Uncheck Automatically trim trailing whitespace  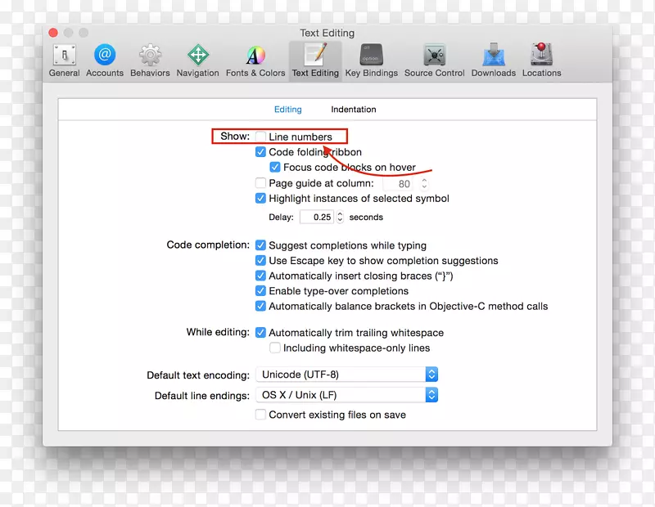261,333
